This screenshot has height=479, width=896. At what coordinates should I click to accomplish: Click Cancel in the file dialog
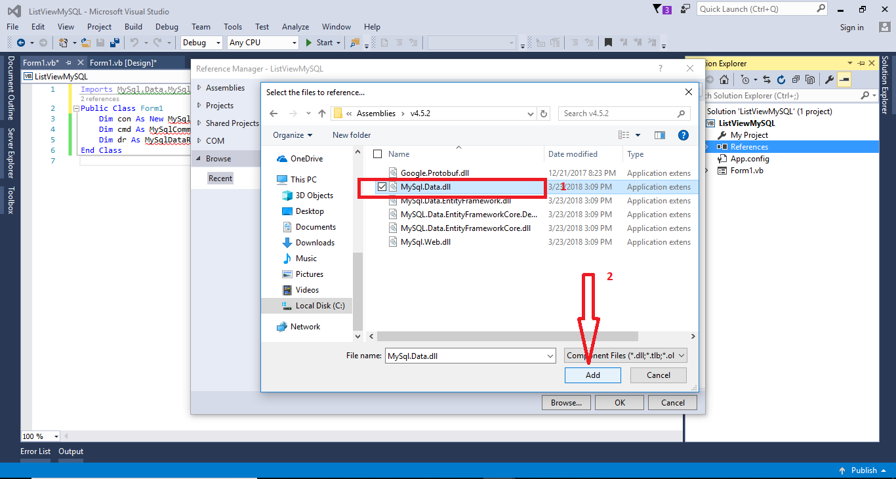click(x=659, y=375)
